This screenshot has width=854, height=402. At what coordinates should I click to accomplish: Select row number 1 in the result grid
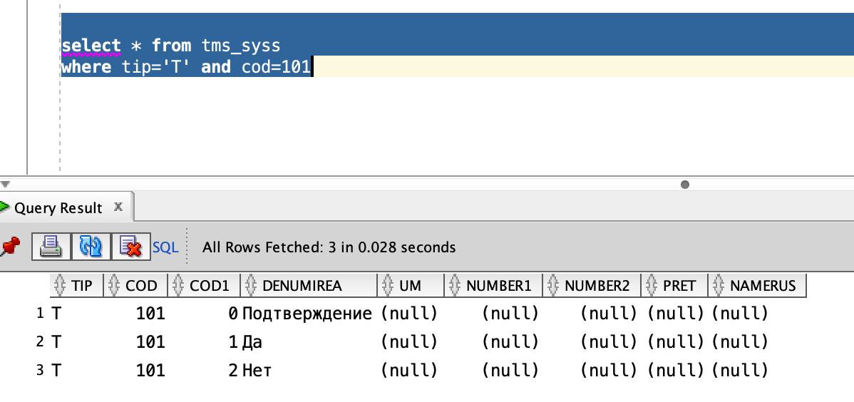pyautogui.click(x=40, y=313)
